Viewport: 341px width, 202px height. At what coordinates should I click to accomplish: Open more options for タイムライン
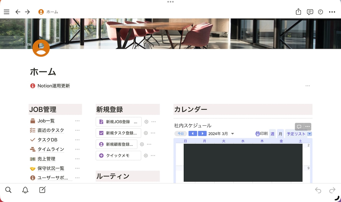coord(77,149)
